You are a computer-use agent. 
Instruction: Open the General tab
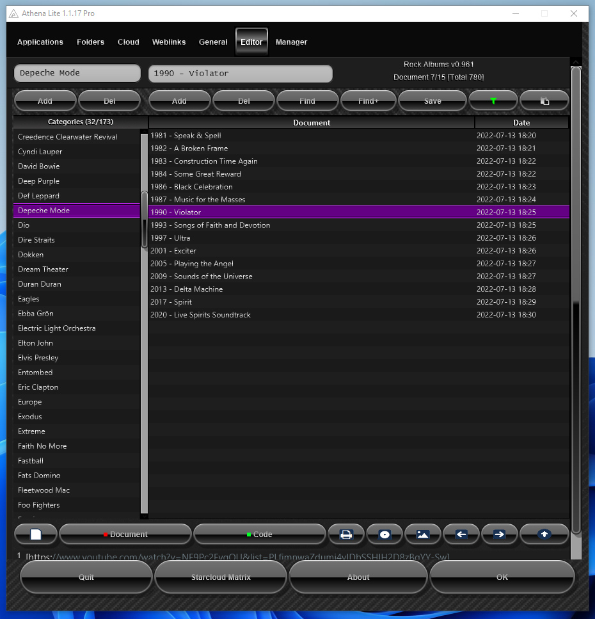(213, 42)
